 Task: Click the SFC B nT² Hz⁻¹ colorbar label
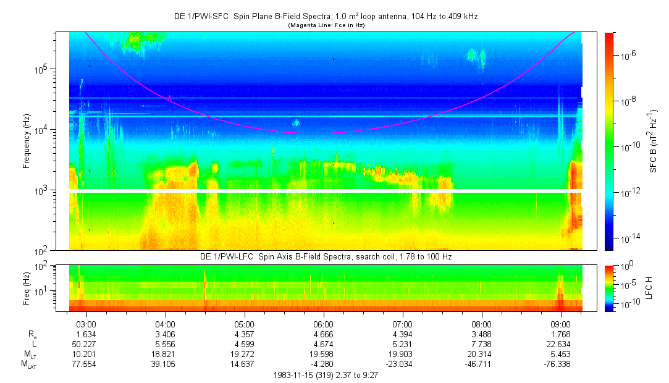pos(653,141)
